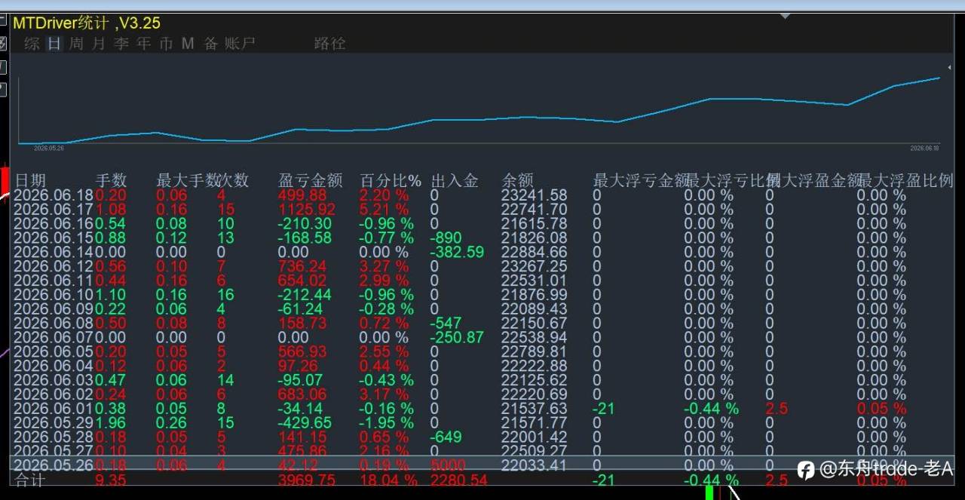Select the 2026.06.08 date row
Image resolution: width=965 pixels, height=500 pixels.
tap(54, 324)
